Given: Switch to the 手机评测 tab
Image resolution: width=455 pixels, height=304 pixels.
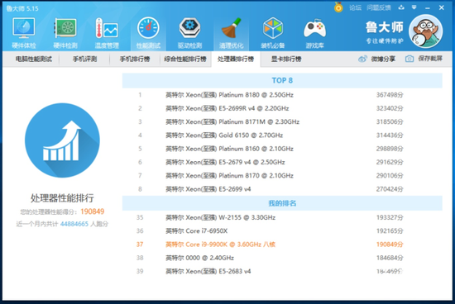Looking at the screenshot, I should tap(84, 59).
